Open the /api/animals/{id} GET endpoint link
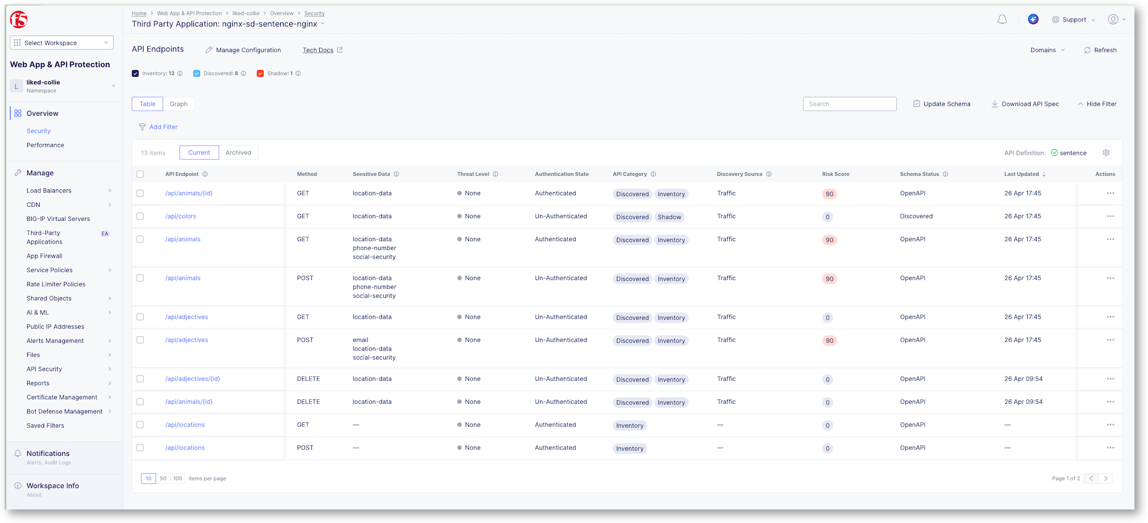1148x523 pixels. (x=189, y=193)
